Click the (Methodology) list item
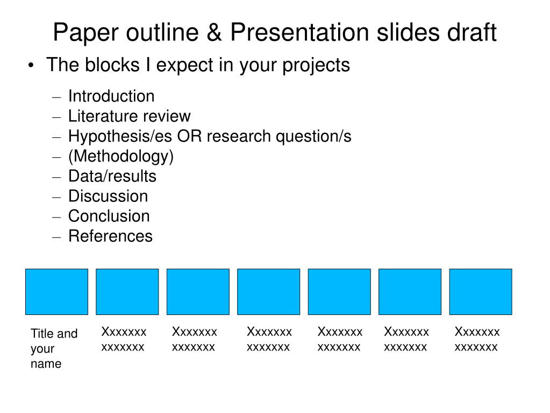Viewport: 550px width, 413px height. [x=121, y=157]
